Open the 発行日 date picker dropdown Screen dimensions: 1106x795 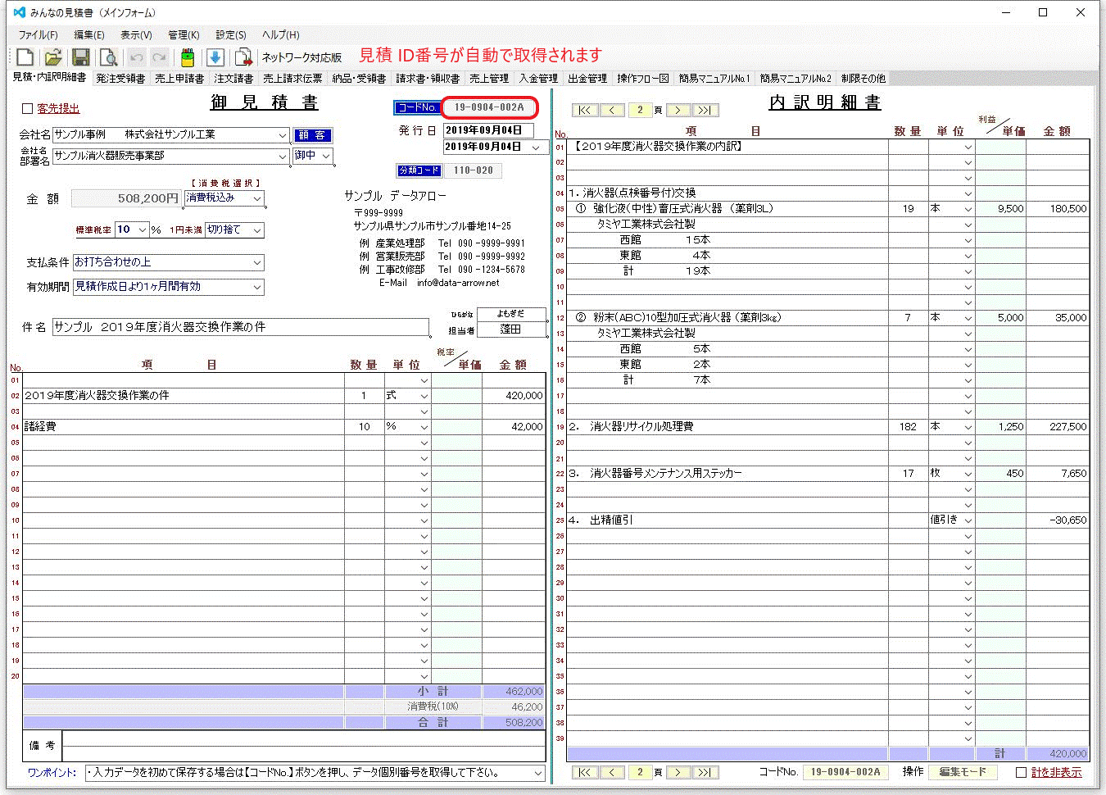(x=537, y=148)
